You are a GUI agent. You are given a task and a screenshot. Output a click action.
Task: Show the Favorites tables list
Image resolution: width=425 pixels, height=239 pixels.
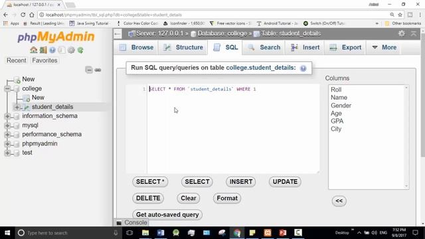coord(44,60)
